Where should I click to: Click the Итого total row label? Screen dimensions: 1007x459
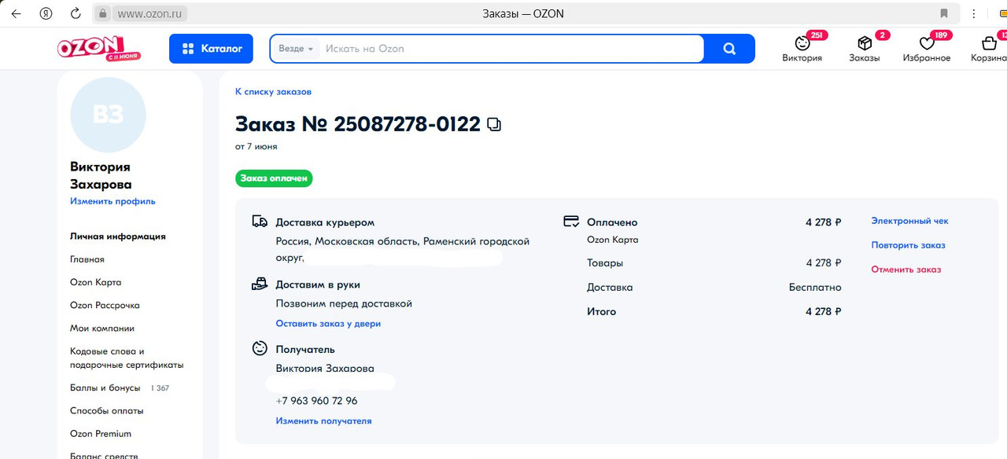click(x=602, y=312)
